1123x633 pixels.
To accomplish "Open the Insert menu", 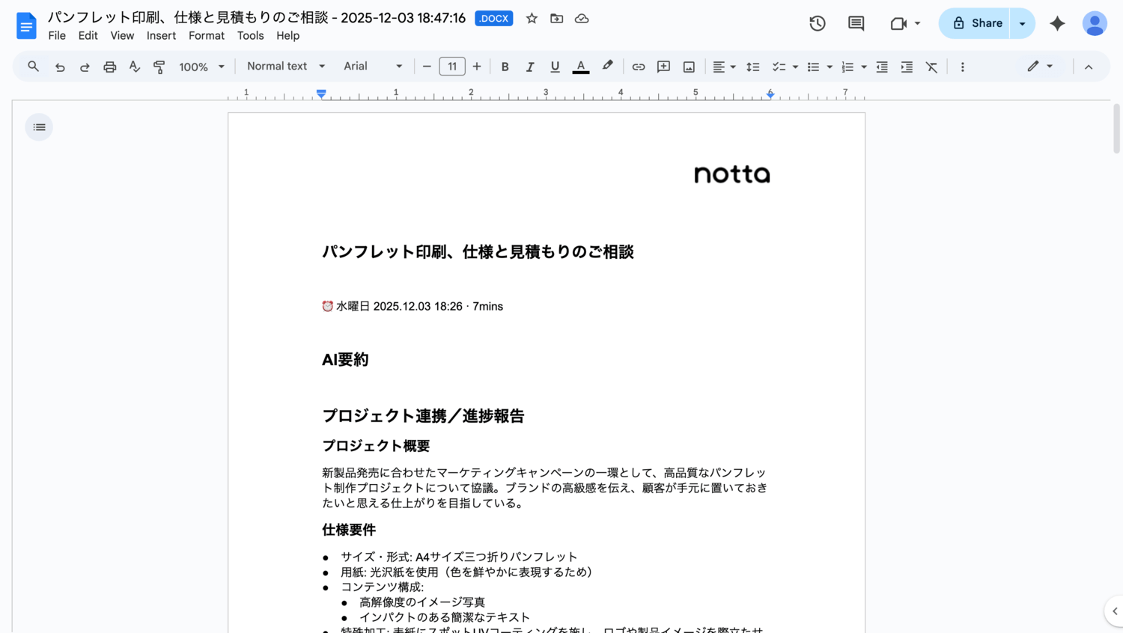I will (161, 36).
